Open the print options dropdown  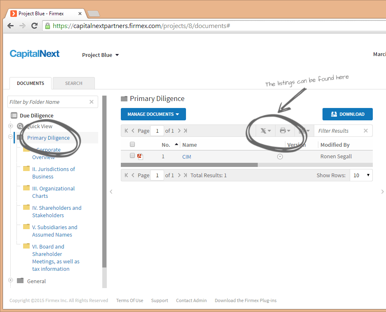pos(285,131)
